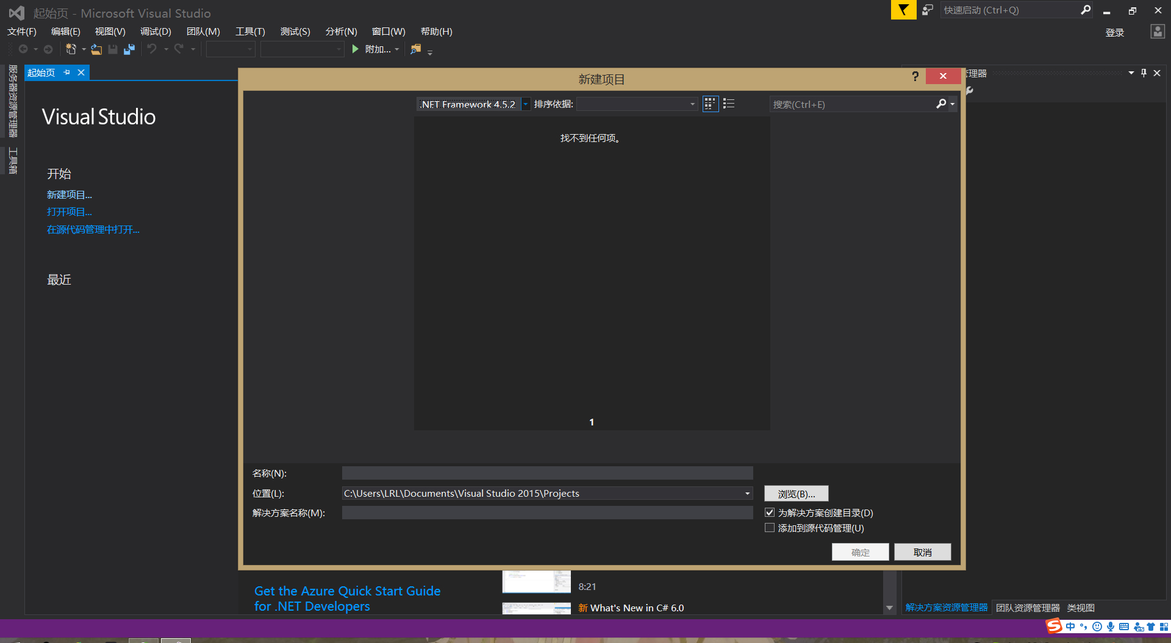Click the 新建项目... link on start page
Viewport: 1171px width, 643px height.
70,194
